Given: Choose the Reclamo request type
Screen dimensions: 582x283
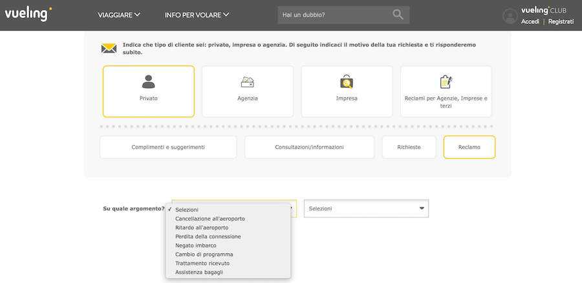Looking at the screenshot, I should [469, 147].
